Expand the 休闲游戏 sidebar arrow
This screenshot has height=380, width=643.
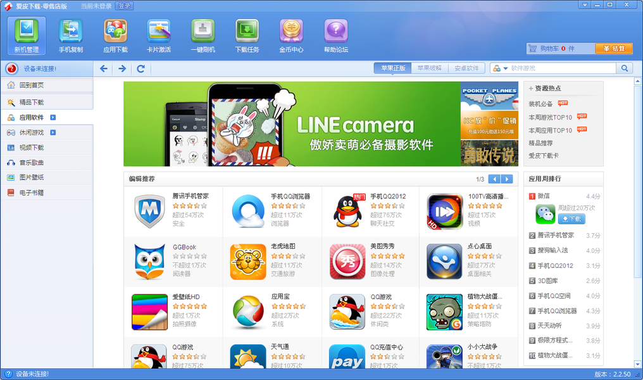point(53,132)
